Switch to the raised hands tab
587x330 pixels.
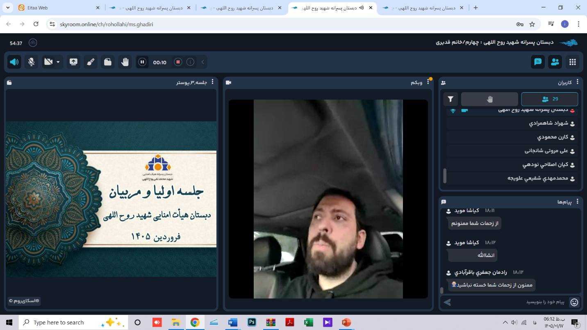pos(489,99)
